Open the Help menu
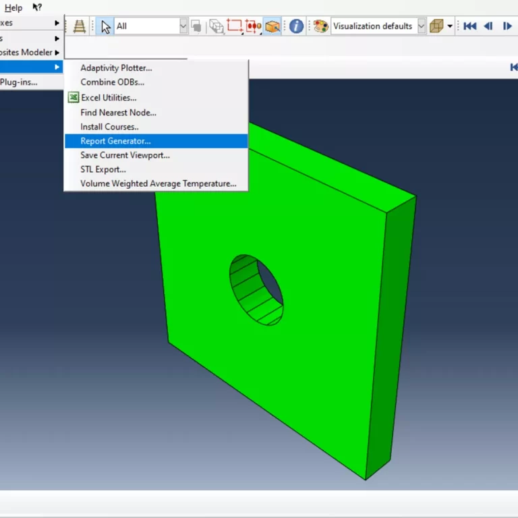 (x=13, y=7)
